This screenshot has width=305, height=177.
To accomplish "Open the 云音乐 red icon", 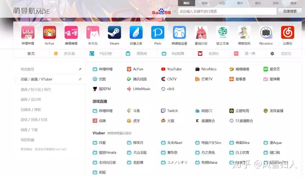I will 288,32.
